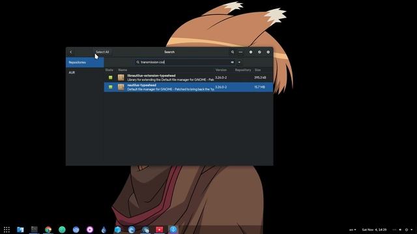Go back using the header back arrow
This screenshot has width=417, height=234.
71,52
